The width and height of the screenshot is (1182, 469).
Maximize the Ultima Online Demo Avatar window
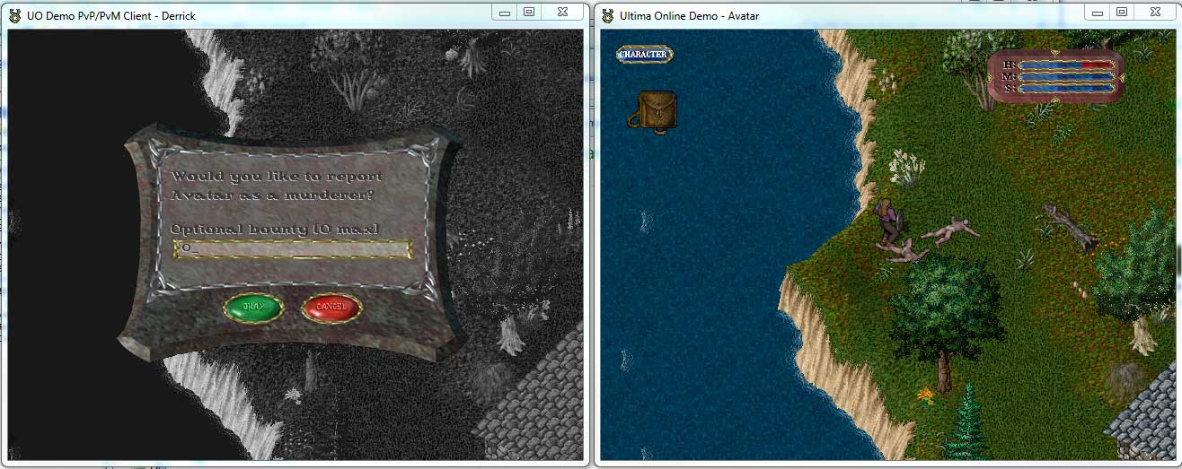(x=1121, y=12)
